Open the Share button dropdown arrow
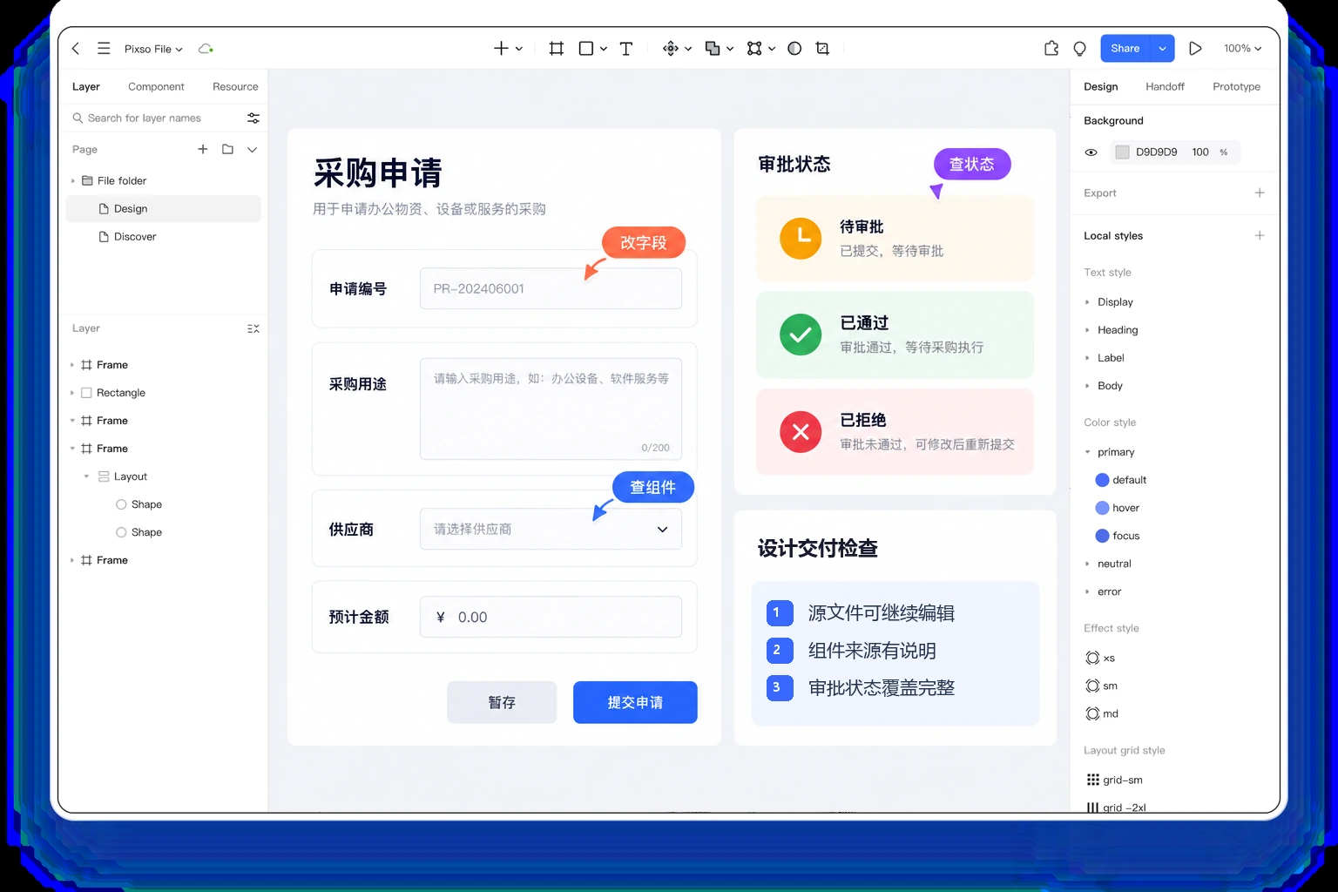1338x892 pixels. click(1162, 49)
